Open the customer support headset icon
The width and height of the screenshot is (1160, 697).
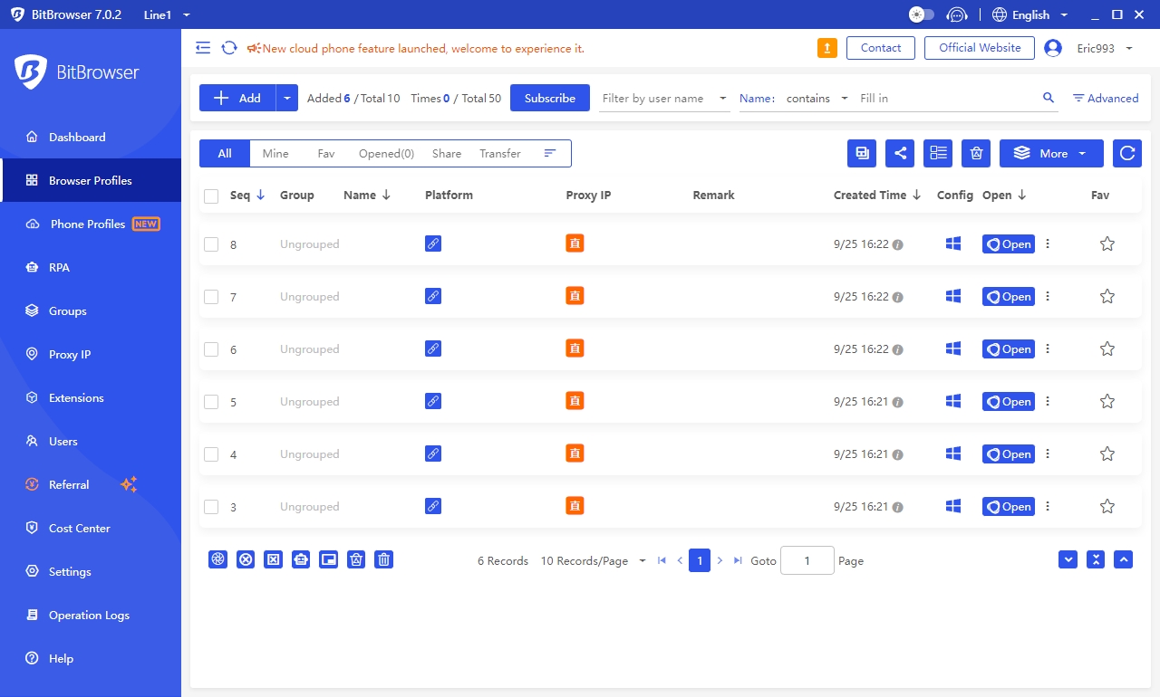coord(957,14)
